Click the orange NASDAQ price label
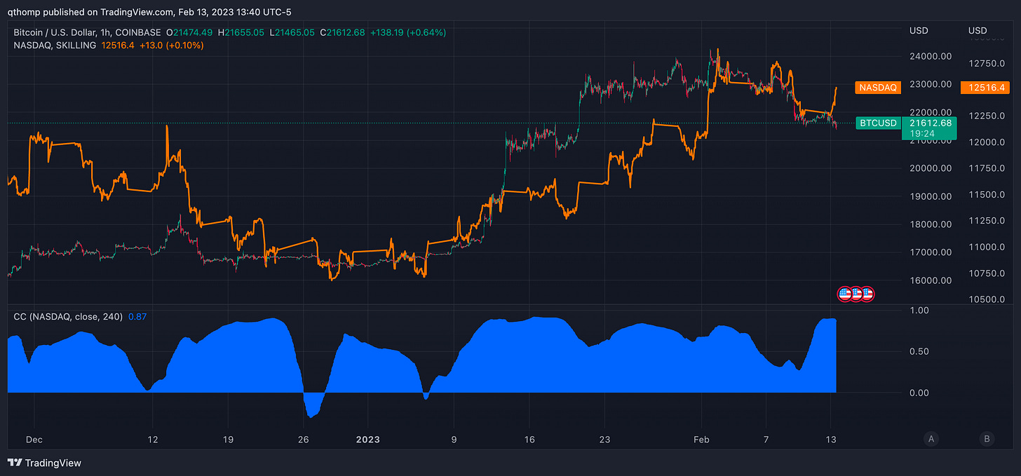 click(x=878, y=88)
